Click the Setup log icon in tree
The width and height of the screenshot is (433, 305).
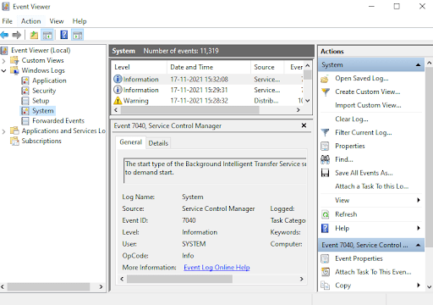tap(25, 101)
